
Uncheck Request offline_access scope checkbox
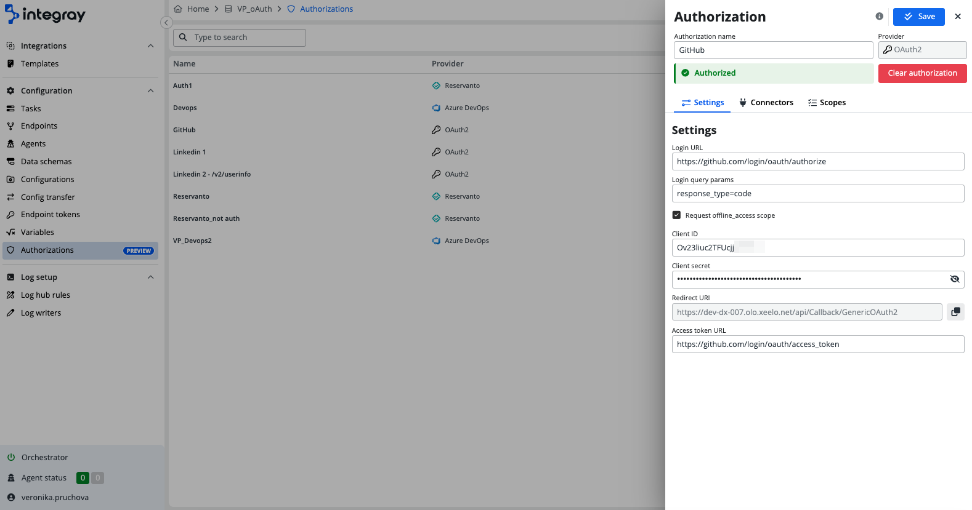click(x=676, y=215)
